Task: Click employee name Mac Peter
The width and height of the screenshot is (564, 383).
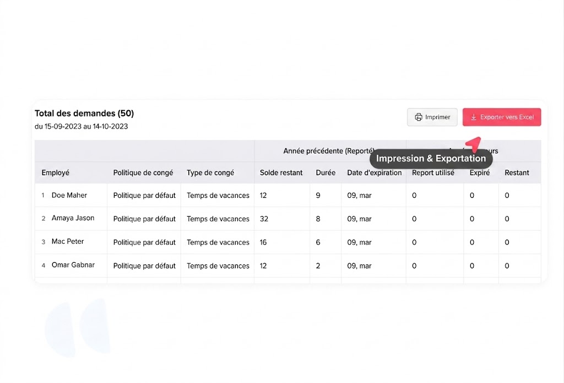Action: pos(68,241)
